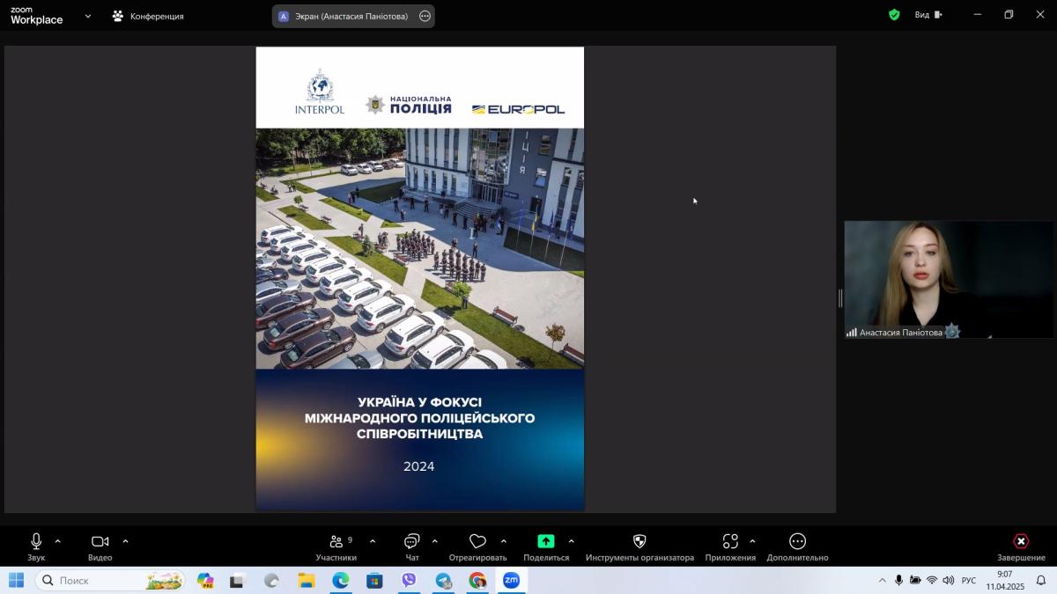This screenshot has height=594, width=1057.
Task: Click Анастасия Паніотова's video thumbnail
Action: point(949,279)
